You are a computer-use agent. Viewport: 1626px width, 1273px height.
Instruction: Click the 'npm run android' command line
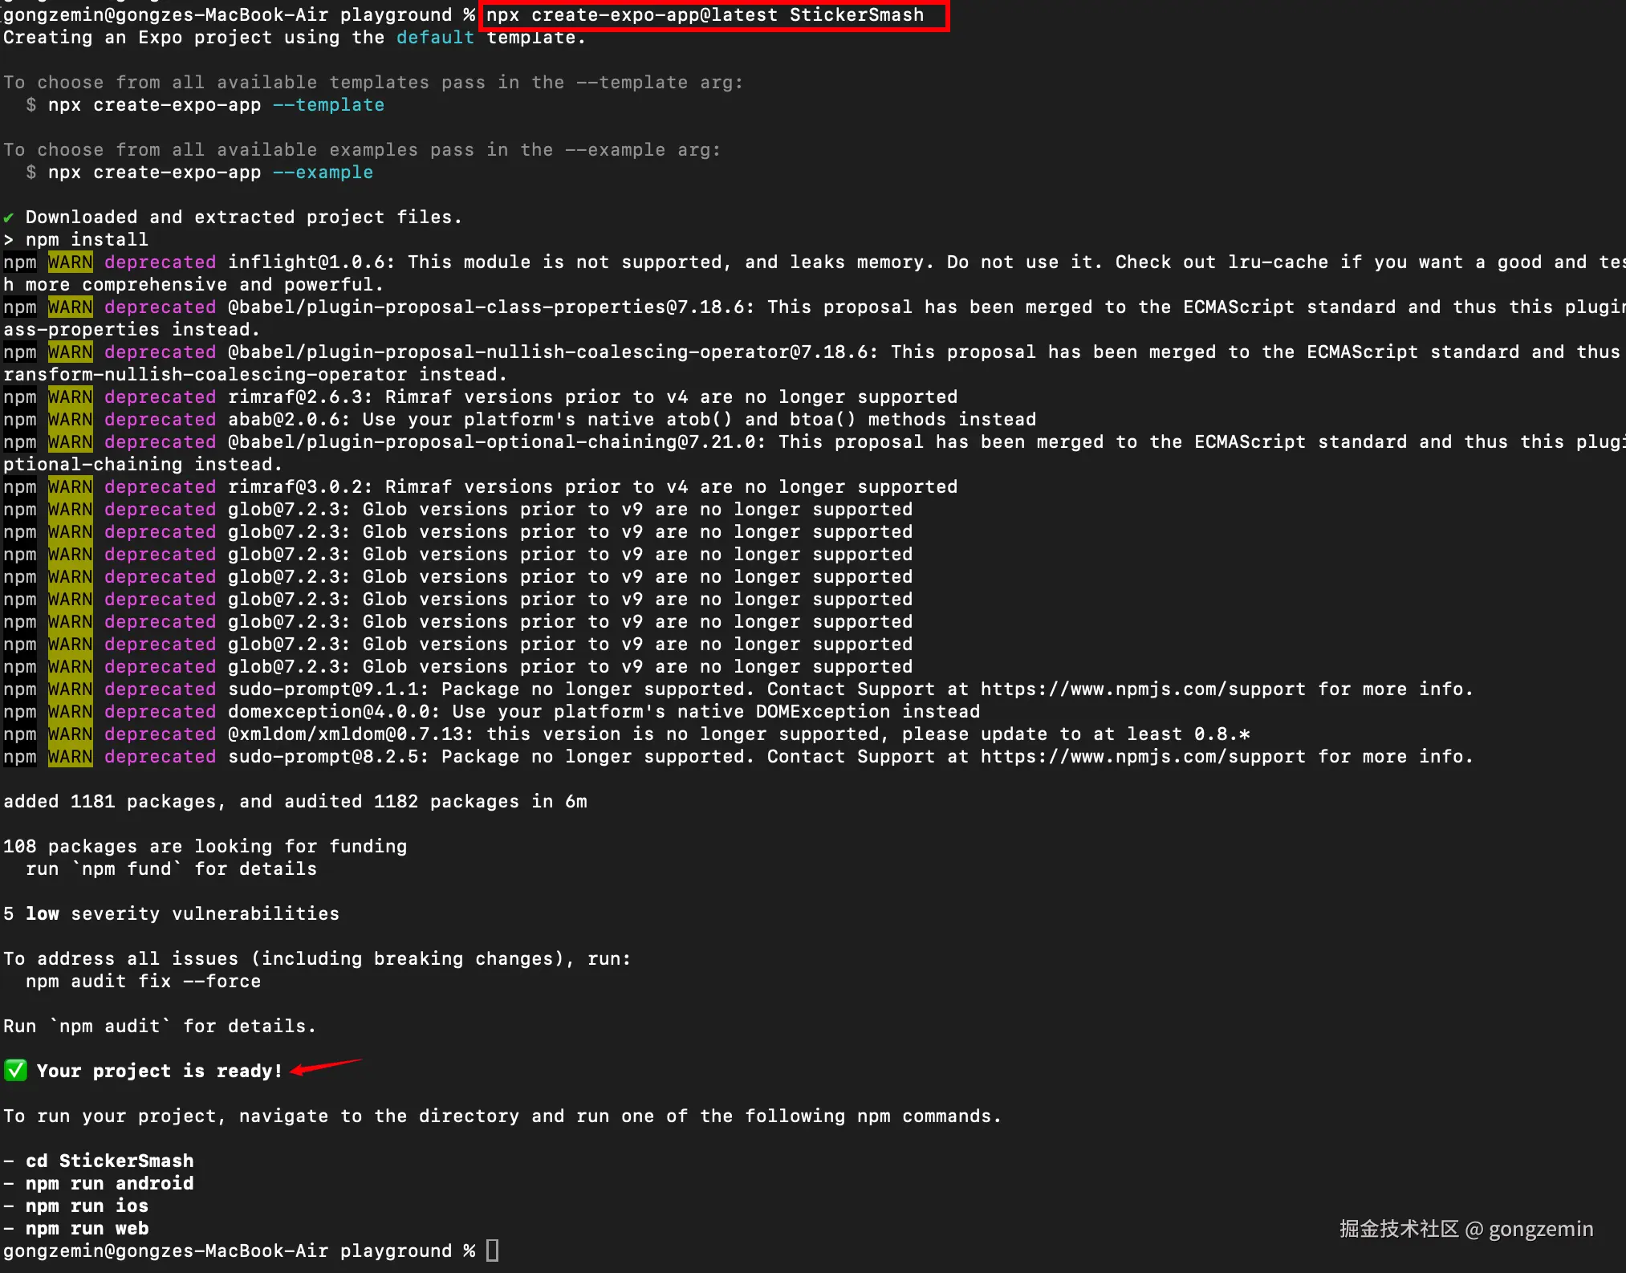point(110,1184)
